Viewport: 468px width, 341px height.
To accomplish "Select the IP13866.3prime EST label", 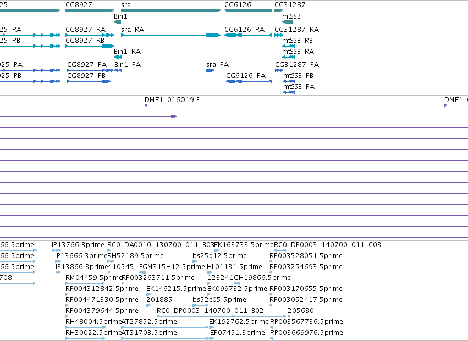I will point(82,267).
